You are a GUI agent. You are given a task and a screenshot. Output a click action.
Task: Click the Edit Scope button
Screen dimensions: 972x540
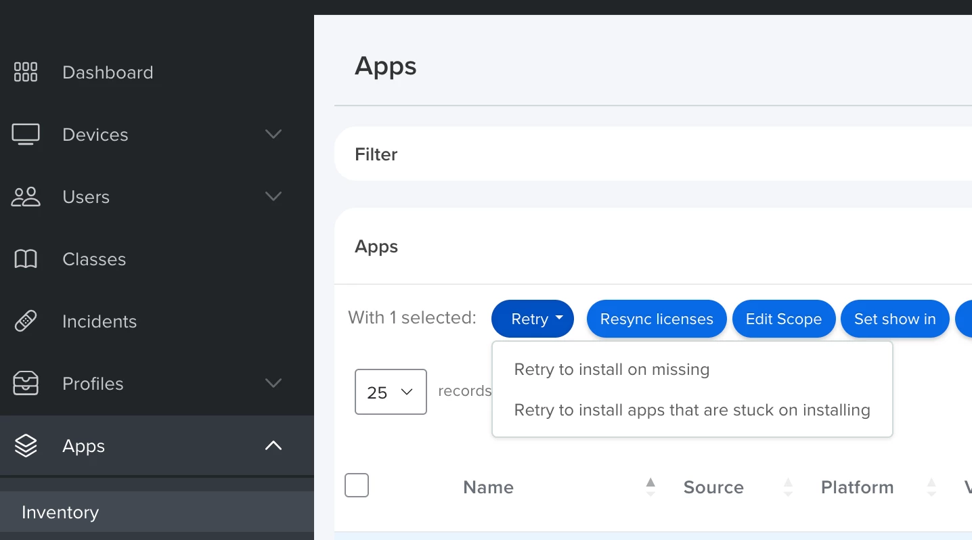coord(784,319)
